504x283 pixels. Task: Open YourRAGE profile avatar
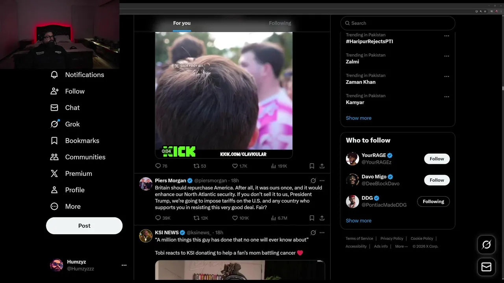tap(352, 159)
